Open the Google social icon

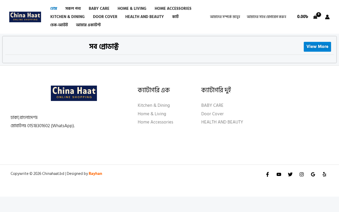pos(313,174)
